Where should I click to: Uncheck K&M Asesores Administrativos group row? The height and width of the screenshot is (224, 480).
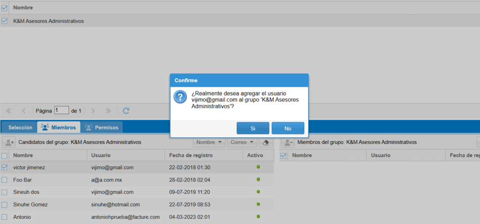tap(4, 21)
